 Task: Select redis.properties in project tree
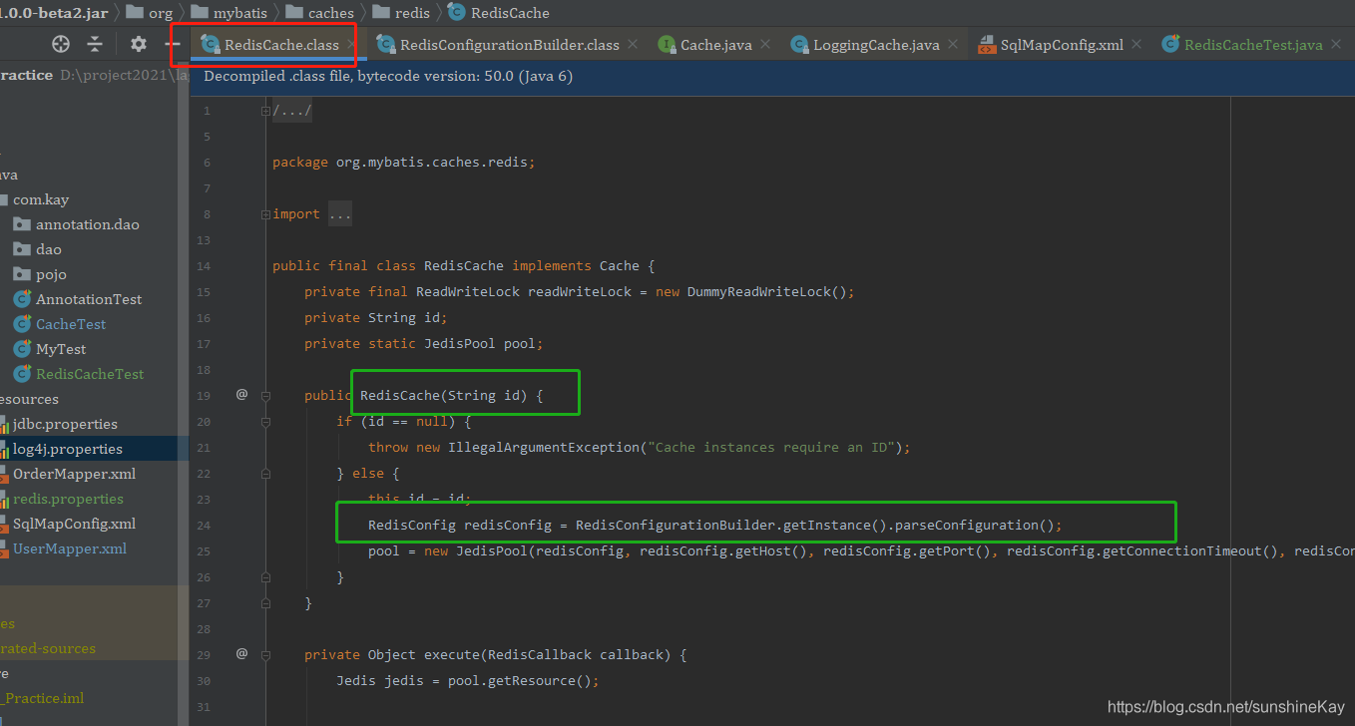click(68, 499)
